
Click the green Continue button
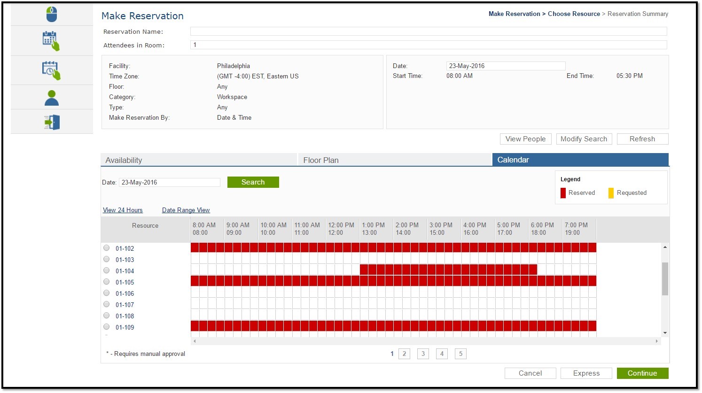point(642,373)
